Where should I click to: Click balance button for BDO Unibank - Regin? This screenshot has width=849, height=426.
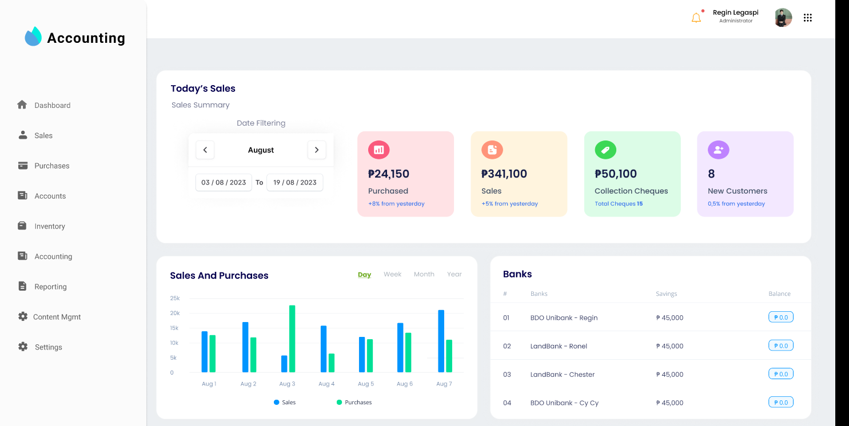(780, 318)
